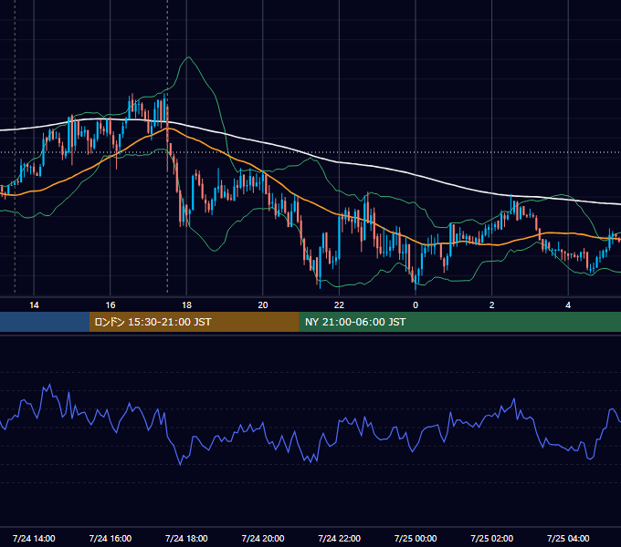The image size is (621, 547).
Task: Click the 7/24 16:00 date label
Action: 111,538
